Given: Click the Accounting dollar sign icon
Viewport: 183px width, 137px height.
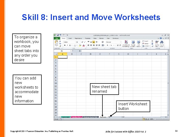Looking at the screenshot, I should point(108,45).
